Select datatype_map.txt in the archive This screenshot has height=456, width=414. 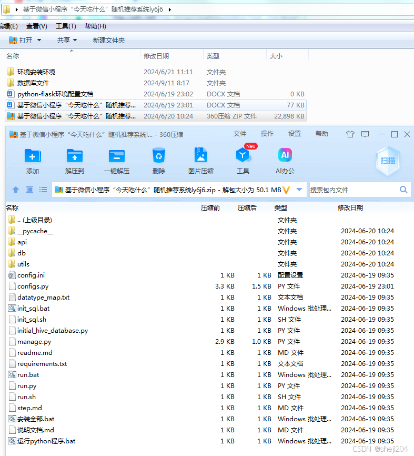pos(204,297)
